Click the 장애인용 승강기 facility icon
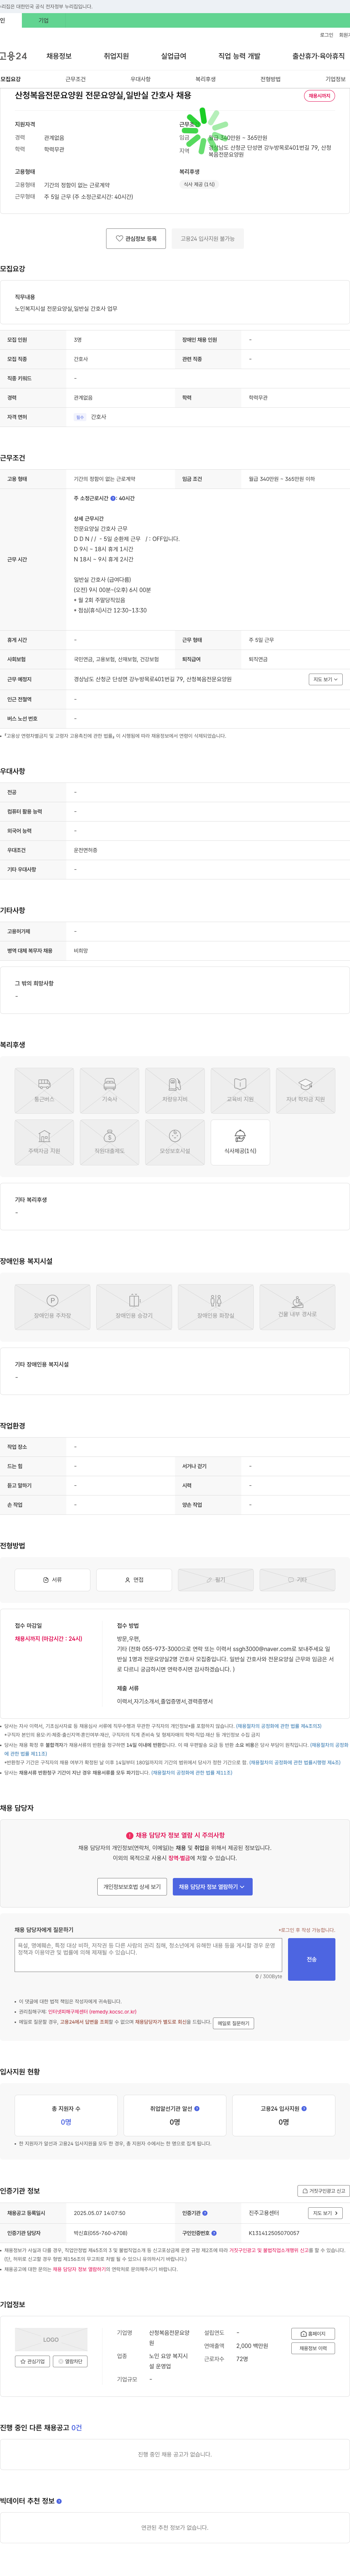Screen dimensions: 350x2576 [x=134, y=1307]
